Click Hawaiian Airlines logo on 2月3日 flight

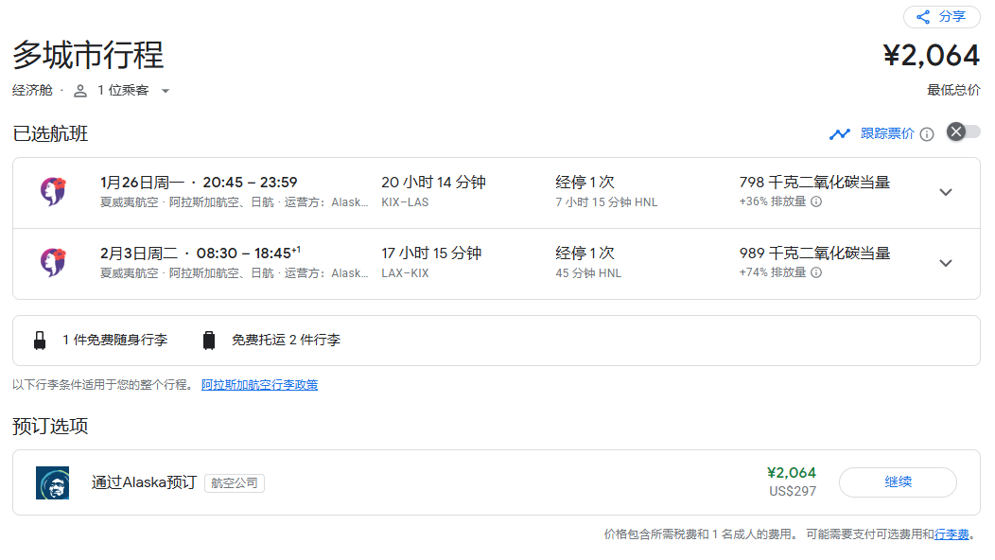click(x=53, y=262)
